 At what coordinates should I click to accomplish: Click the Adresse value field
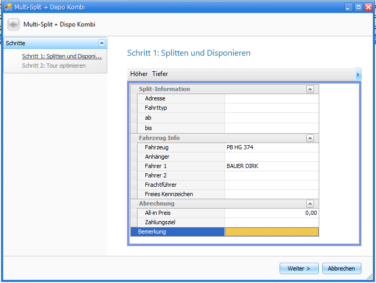(271, 98)
